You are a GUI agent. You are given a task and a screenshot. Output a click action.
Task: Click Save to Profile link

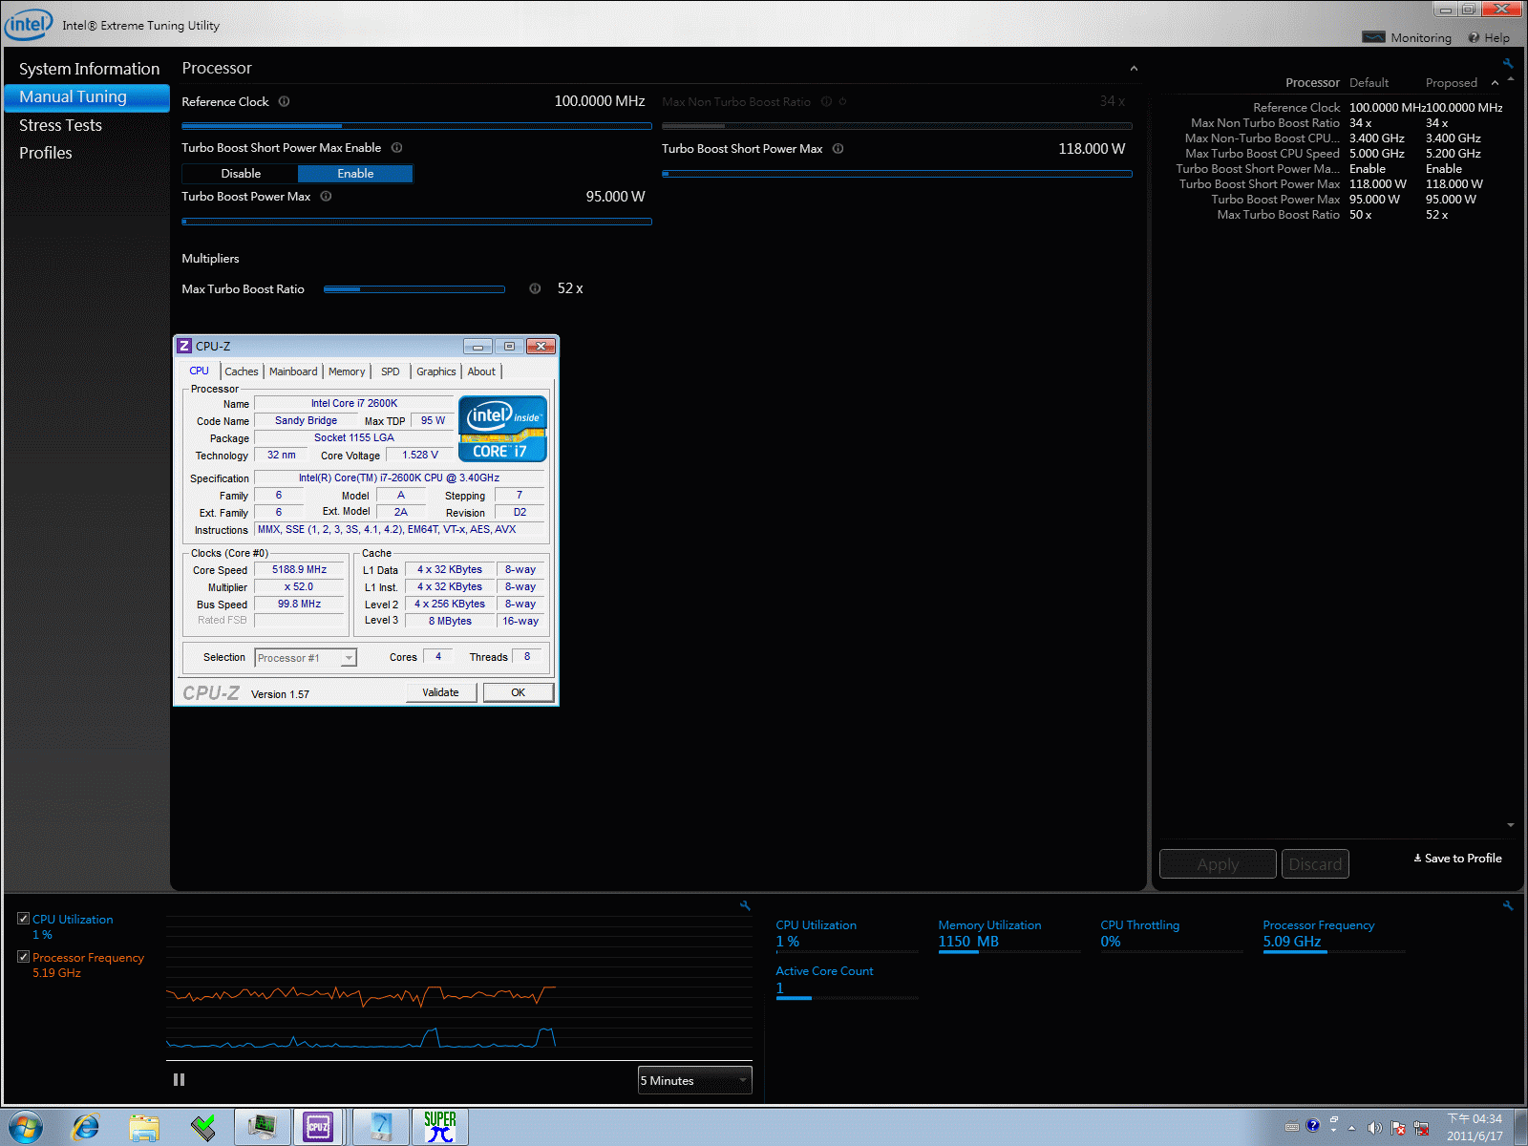pyautogui.click(x=1457, y=859)
